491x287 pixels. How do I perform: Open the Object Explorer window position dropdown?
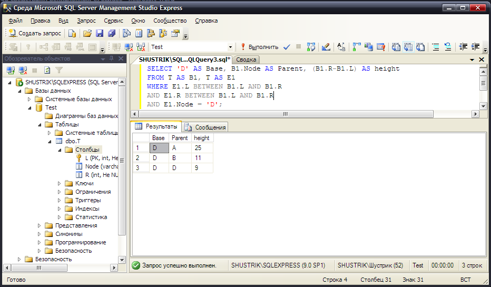(x=103, y=58)
